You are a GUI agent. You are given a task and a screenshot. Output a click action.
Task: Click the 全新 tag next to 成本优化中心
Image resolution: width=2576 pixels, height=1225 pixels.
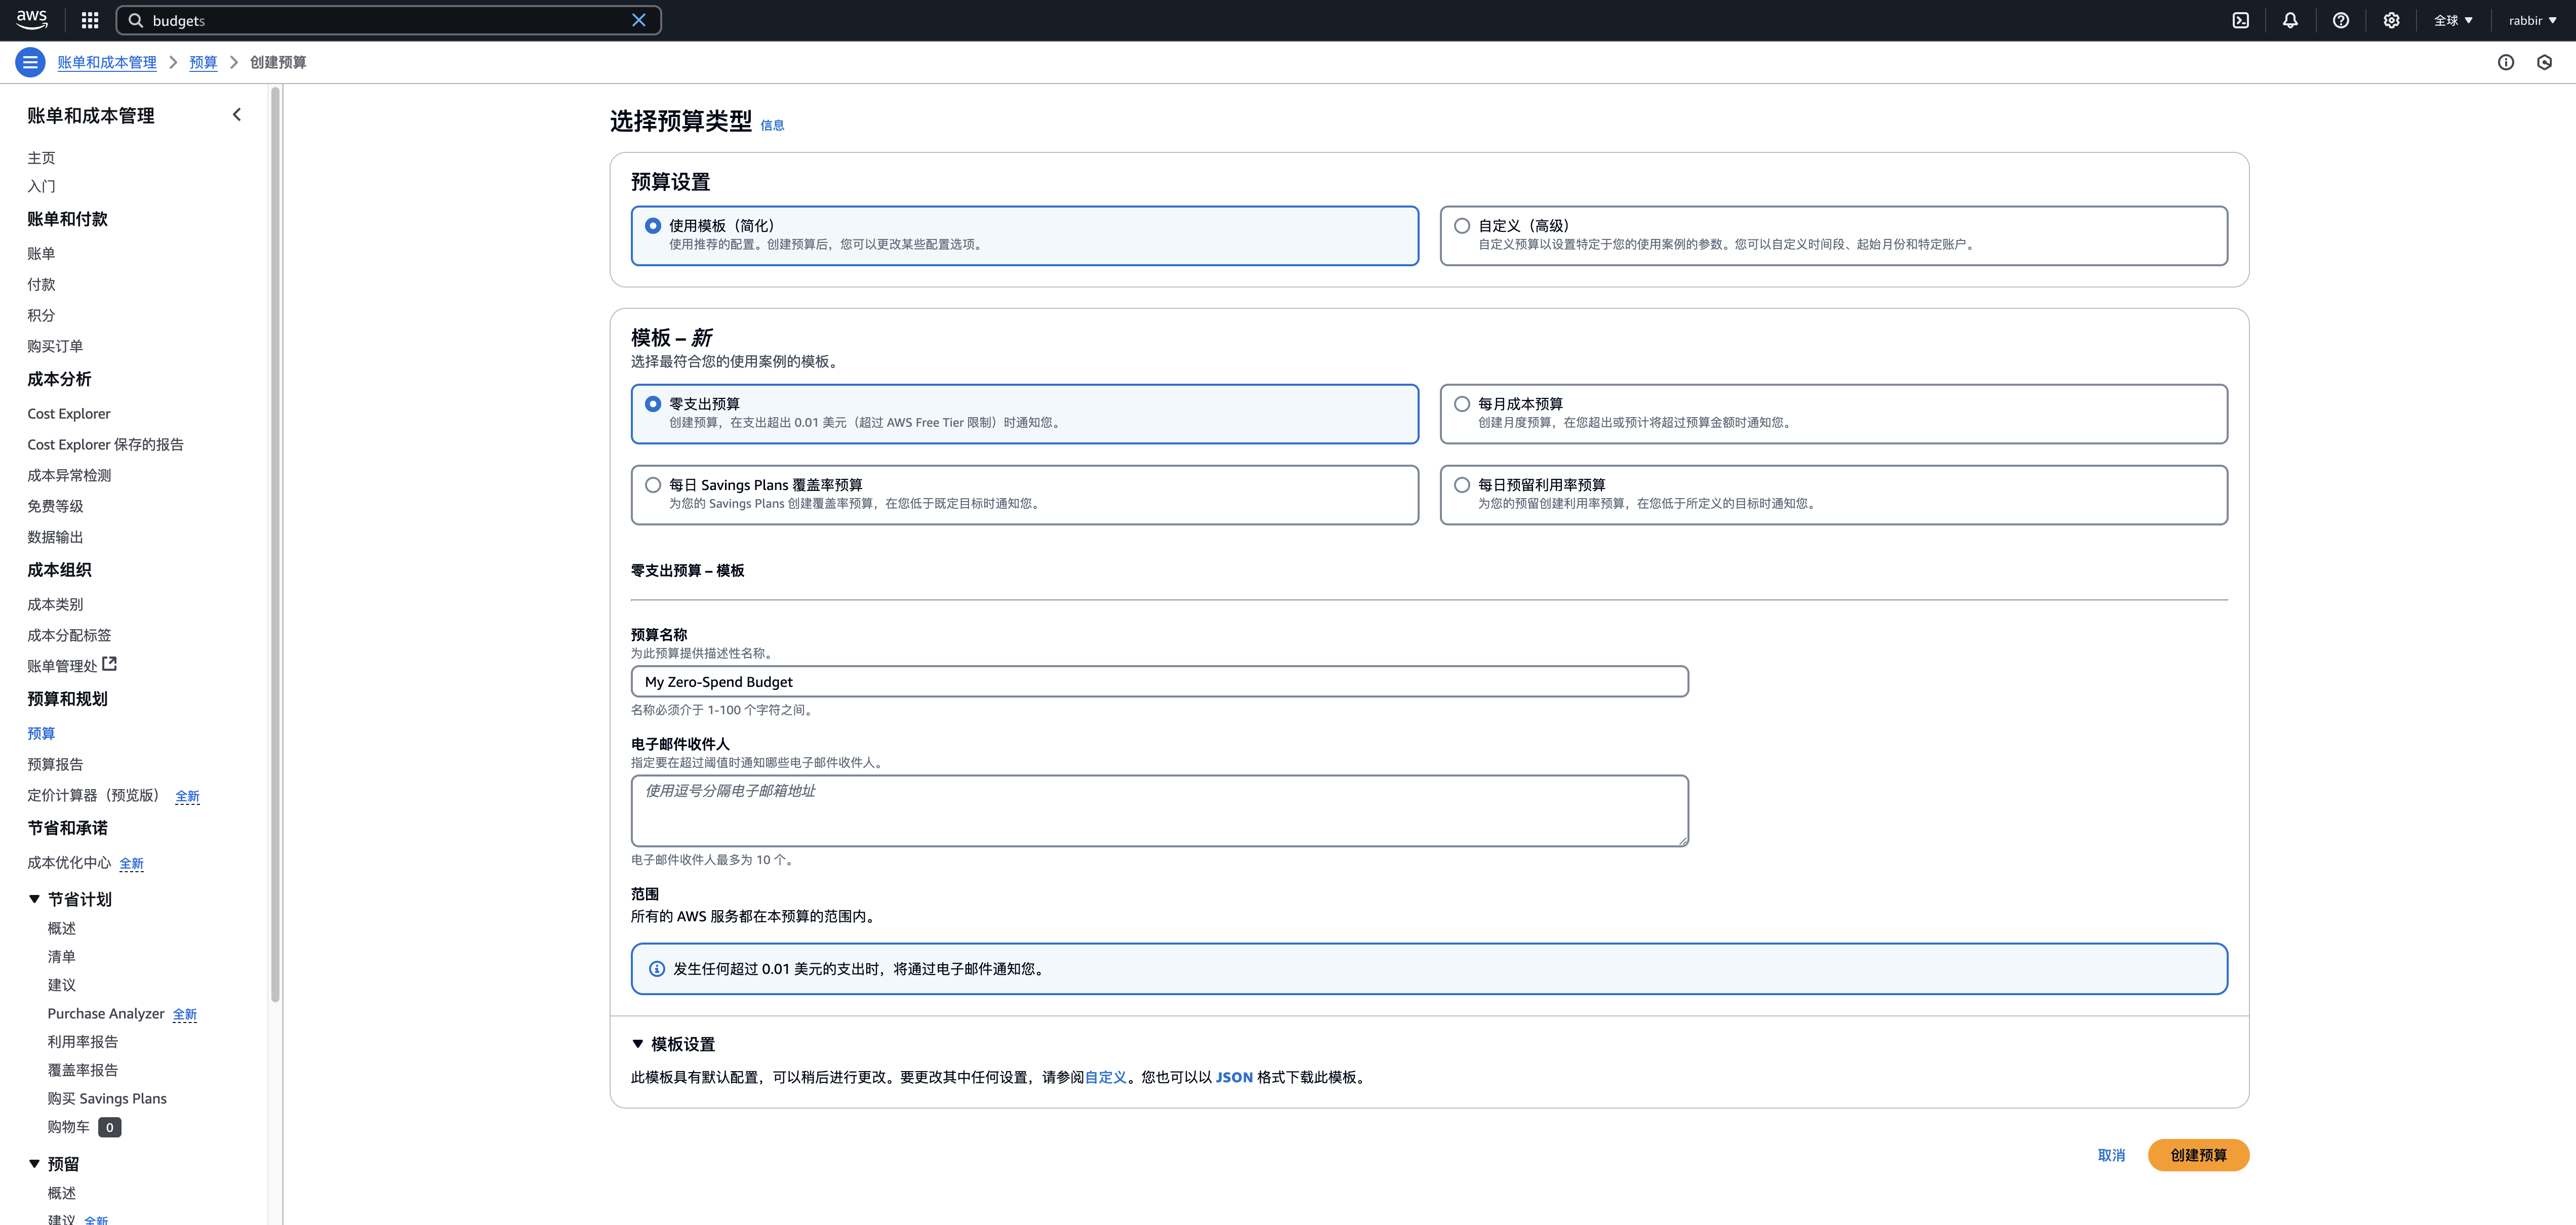tap(131, 863)
